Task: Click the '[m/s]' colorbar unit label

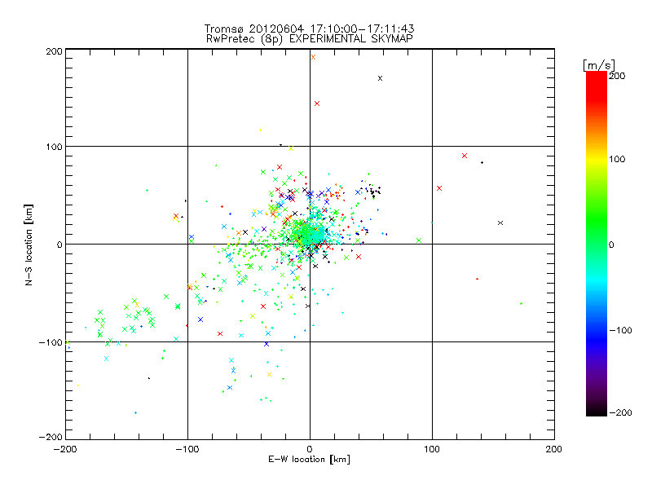Action: click(599, 65)
